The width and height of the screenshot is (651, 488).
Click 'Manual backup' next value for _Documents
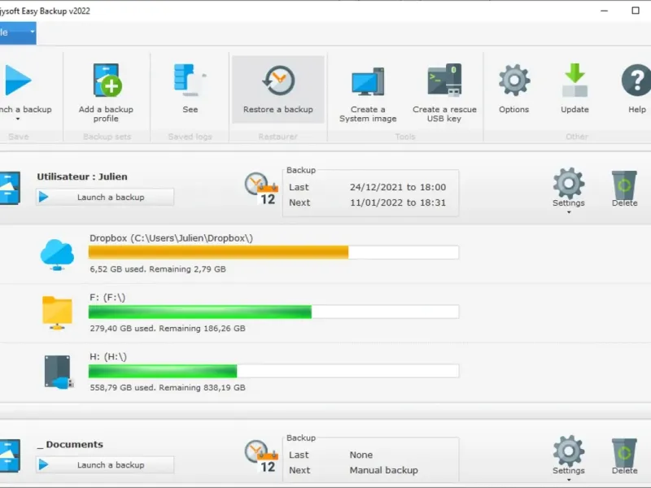[384, 470]
